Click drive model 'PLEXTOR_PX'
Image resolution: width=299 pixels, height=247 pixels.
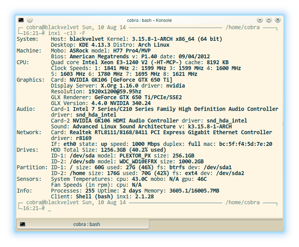click(135, 156)
